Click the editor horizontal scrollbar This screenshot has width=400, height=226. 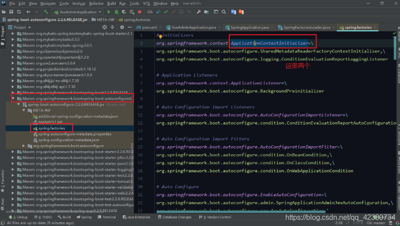pos(241,212)
